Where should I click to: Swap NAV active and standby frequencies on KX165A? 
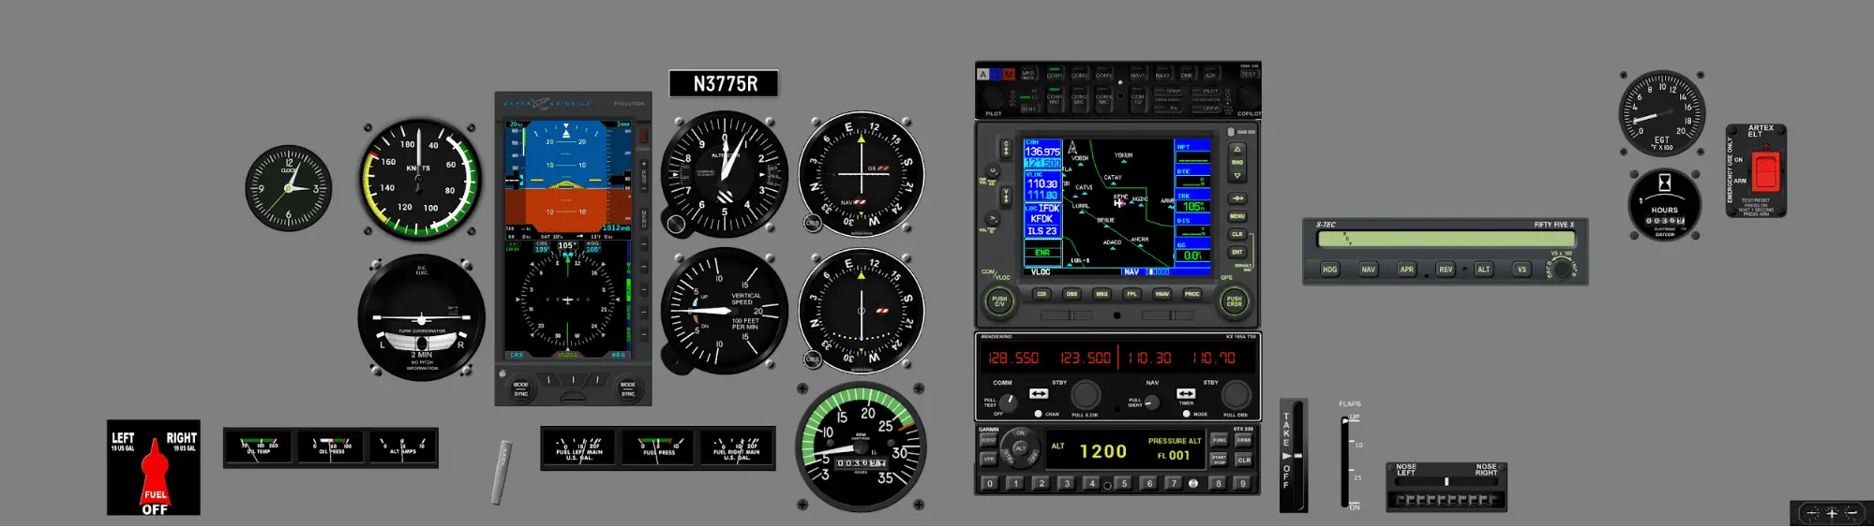click(x=1186, y=394)
